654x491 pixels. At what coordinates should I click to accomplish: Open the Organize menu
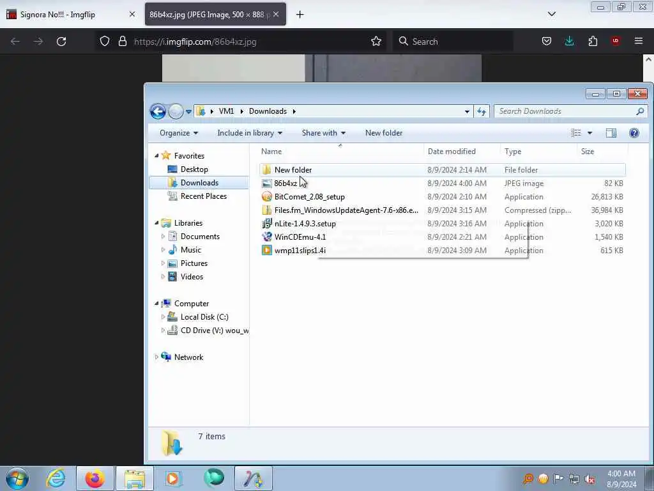pyautogui.click(x=179, y=133)
